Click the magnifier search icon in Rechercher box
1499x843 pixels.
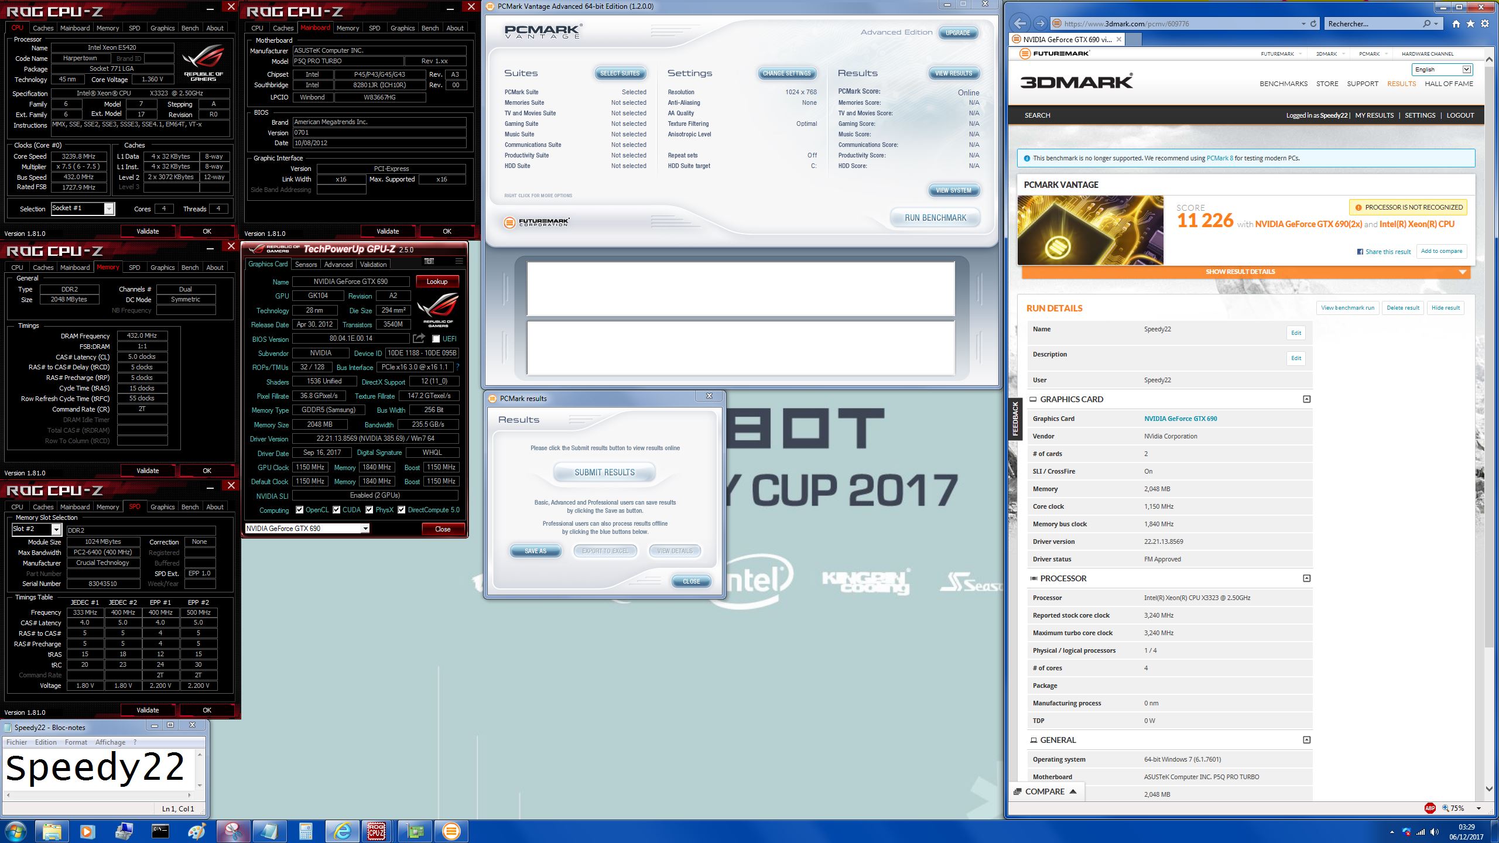tap(1426, 24)
